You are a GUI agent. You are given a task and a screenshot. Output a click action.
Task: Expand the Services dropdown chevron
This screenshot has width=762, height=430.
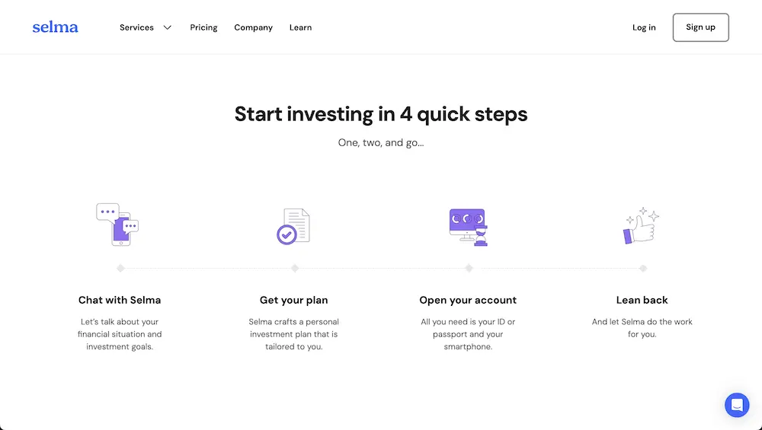pyautogui.click(x=168, y=27)
